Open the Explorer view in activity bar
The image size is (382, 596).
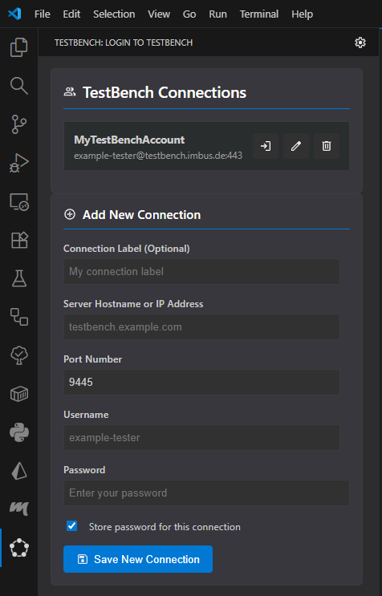(19, 47)
